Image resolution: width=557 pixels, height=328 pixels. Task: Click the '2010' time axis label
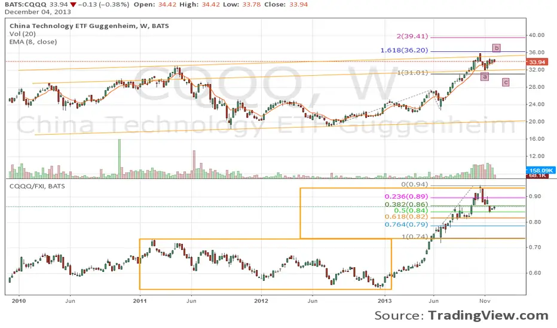tap(19, 301)
